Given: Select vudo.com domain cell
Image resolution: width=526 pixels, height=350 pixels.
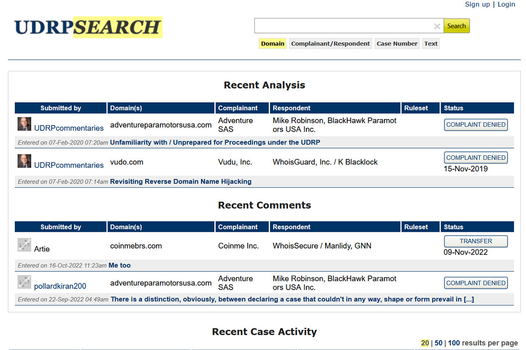Looking at the screenshot, I should point(127,162).
